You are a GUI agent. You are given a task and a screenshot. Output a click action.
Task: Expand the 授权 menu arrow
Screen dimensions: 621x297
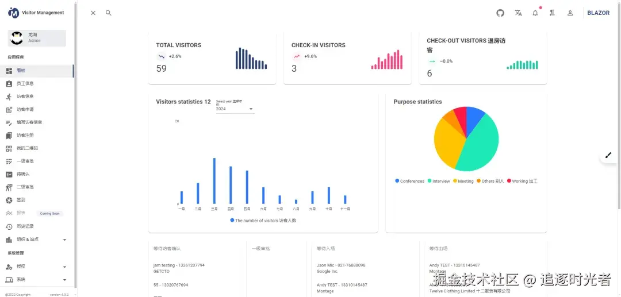[64, 267]
